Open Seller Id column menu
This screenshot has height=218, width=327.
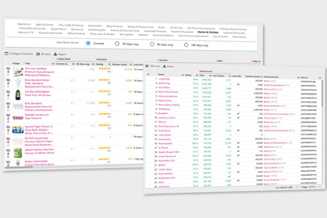[x=319, y=78]
